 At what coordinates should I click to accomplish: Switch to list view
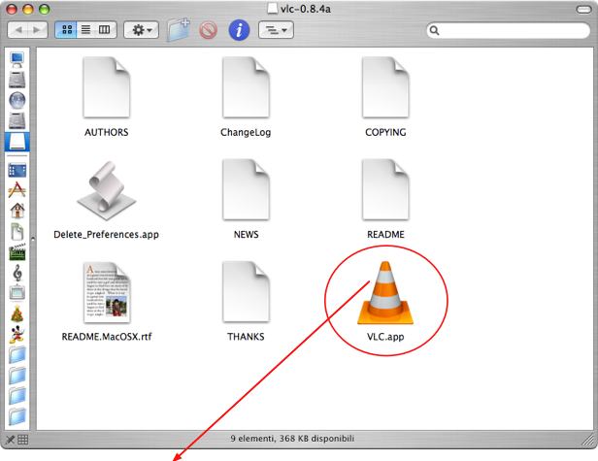click(x=85, y=30)
